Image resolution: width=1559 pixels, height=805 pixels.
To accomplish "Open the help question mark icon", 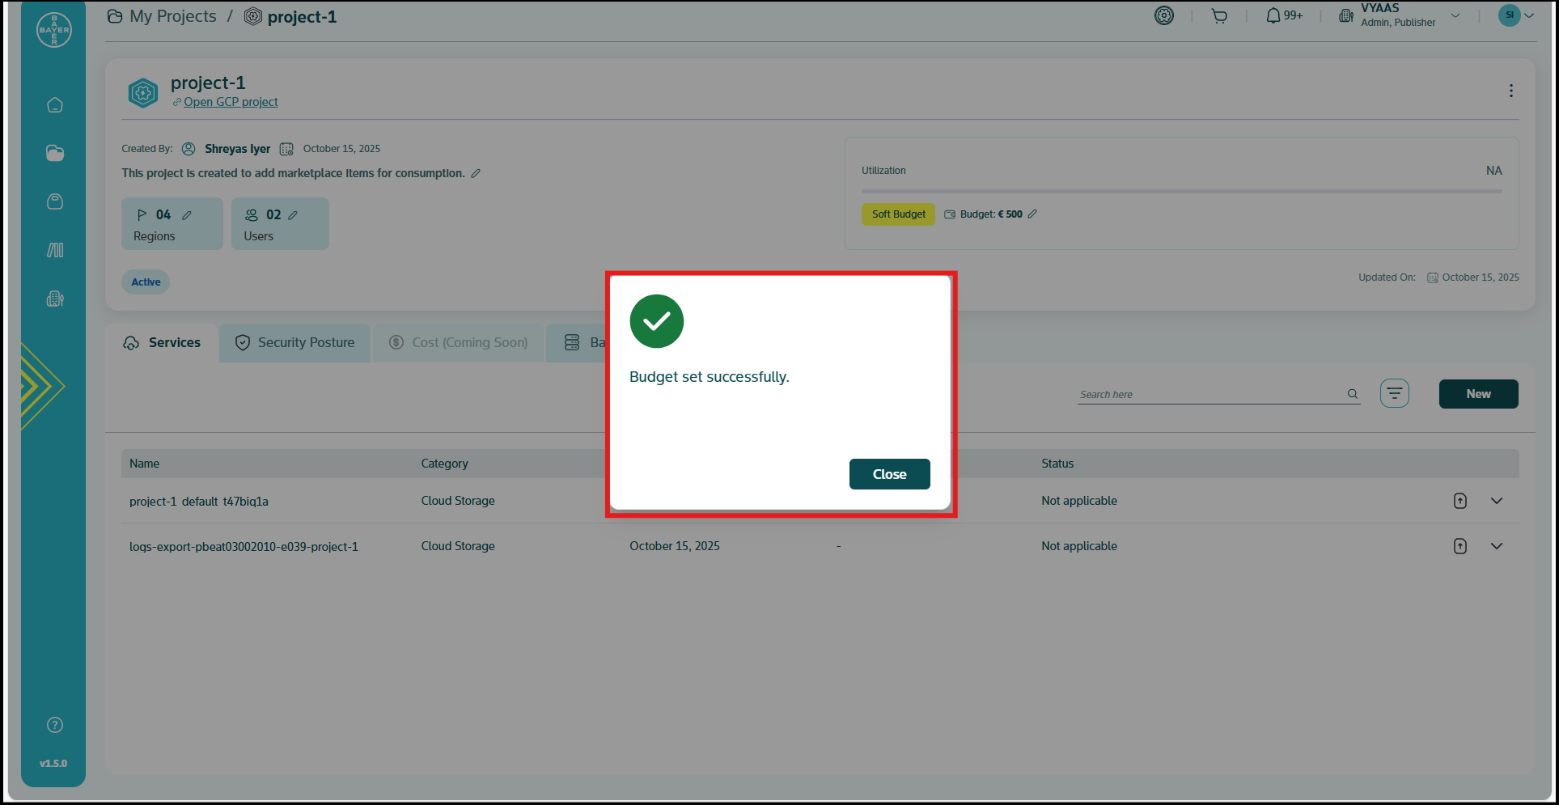I will point(55,725).
